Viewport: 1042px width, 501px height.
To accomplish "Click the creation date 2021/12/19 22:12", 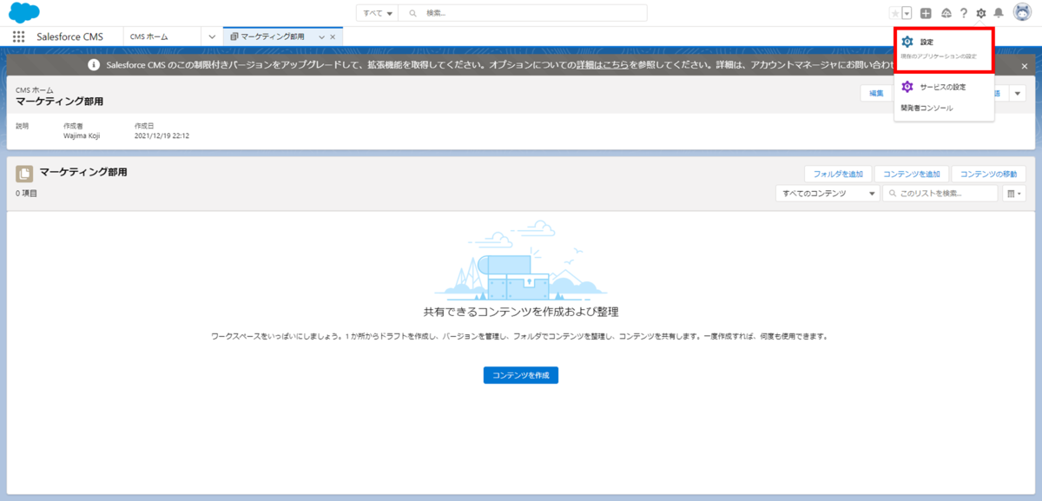I will 162,136.
